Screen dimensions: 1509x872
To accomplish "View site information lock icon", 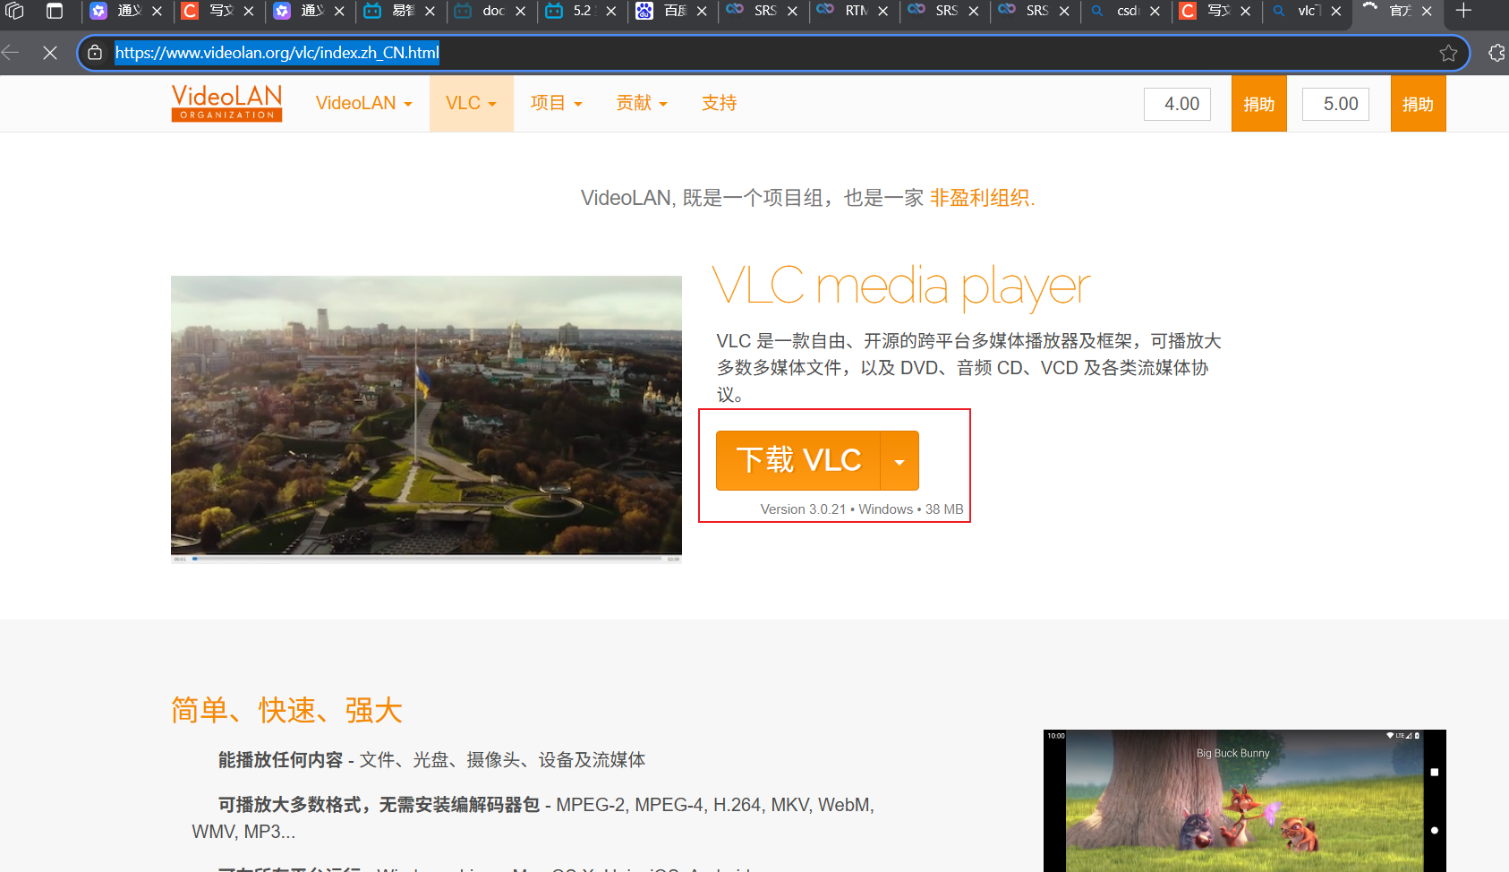I will [x=95, y=53].
